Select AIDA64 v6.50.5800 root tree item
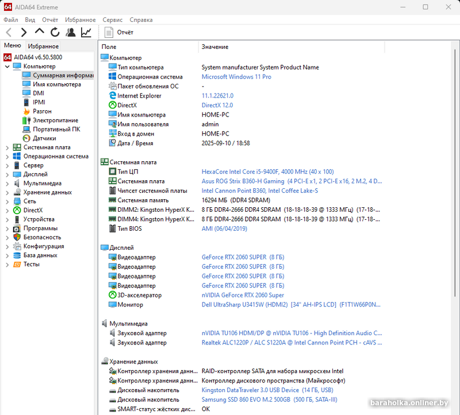The width and height of the screenshot is (460, 415). click(x=38, y=57)
